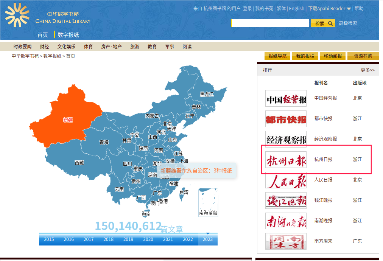Viewport: 383px width, 261px height.
Task: Select the 数字报纸 tab
Action: 68,35
